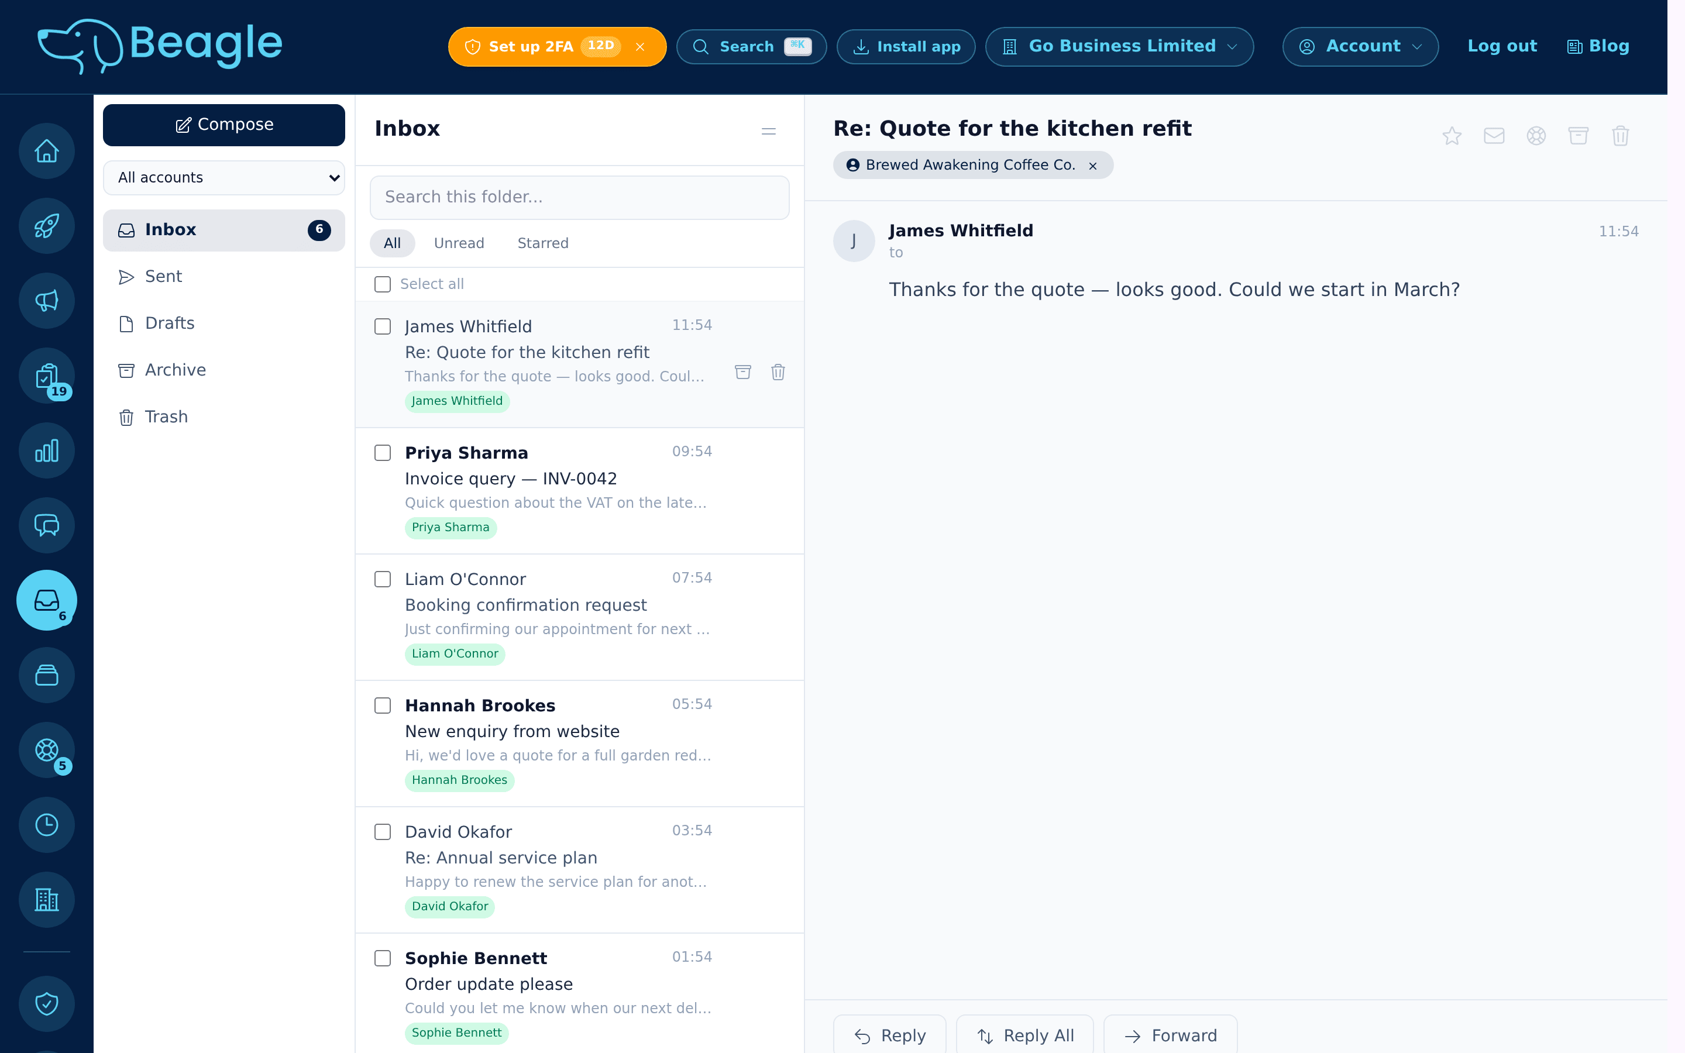Open the megaphone marketing sidebar icon

tap(47, 301)
